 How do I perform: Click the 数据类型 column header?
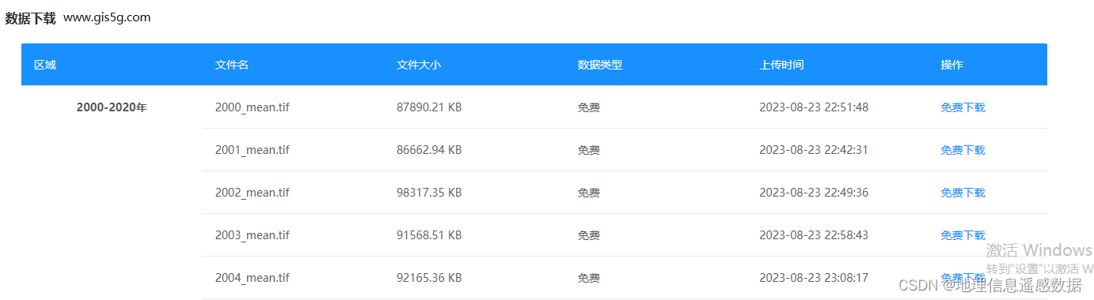600,65
